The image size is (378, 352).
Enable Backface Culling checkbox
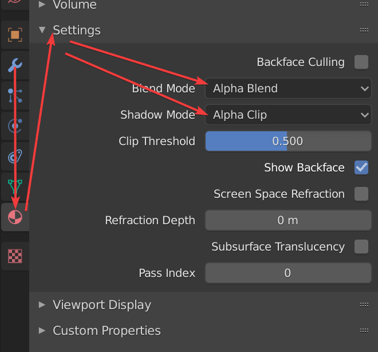[361, 62]
